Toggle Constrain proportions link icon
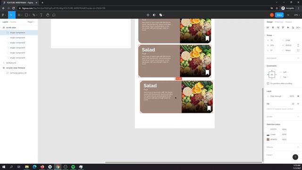This screenshot has height=170, width=302. coord(298,45)
